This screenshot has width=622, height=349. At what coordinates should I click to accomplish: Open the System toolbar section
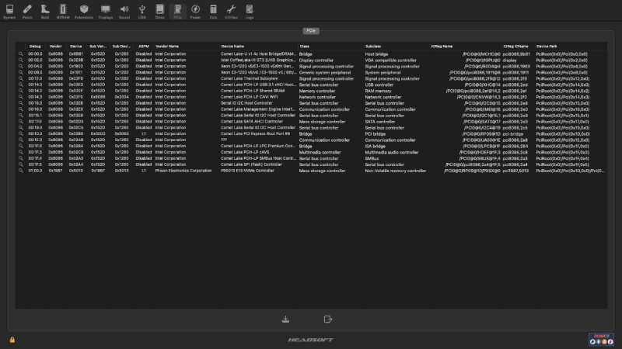[x=9, y=12]
